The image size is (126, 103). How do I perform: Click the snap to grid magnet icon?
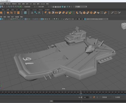click(9, 7)
